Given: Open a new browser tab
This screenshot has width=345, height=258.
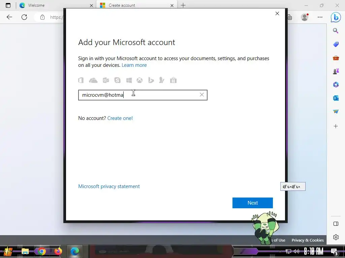Looking at the screenshot, I should (x=183, y=5).
